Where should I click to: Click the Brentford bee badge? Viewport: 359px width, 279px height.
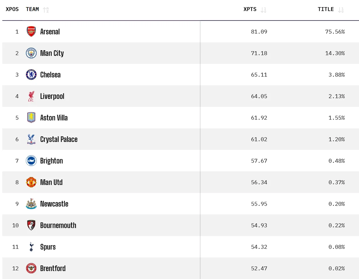tap(31, 268)
